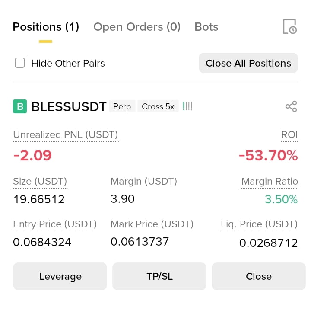Tap the Margin Ratio label
This screenshot has height=336, width=311.
pyautogui.click(x=270, y=182)
